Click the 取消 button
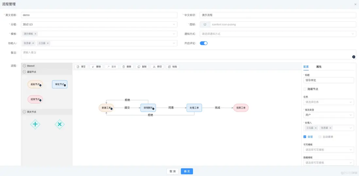The width and height of the screenshot is (359, 176). (x=173, y=171)
